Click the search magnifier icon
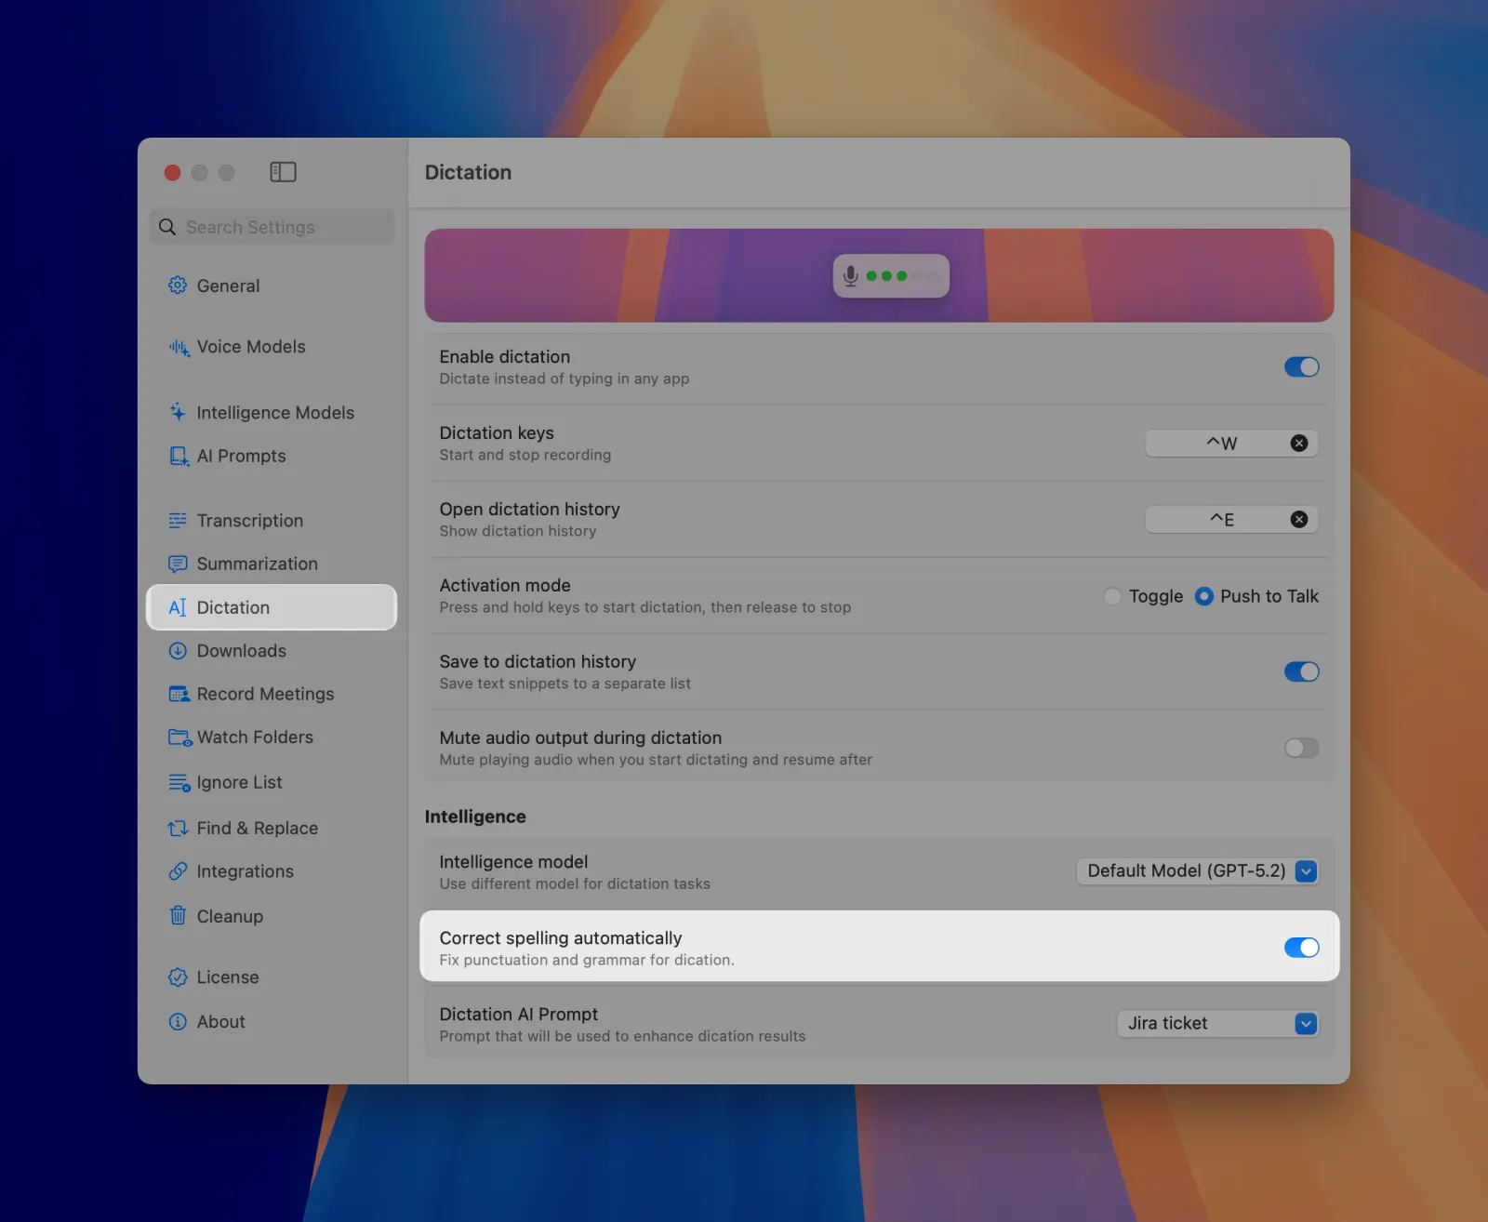1488x1222 pixels. 167,227
